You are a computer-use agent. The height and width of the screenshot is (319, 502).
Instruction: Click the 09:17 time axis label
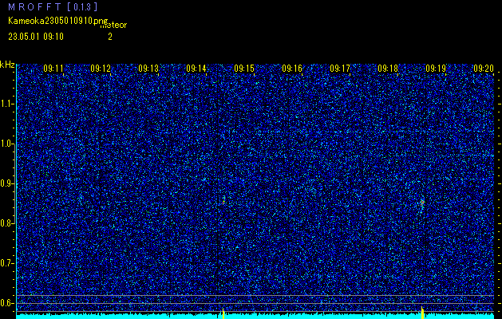[x=340, y=69]
